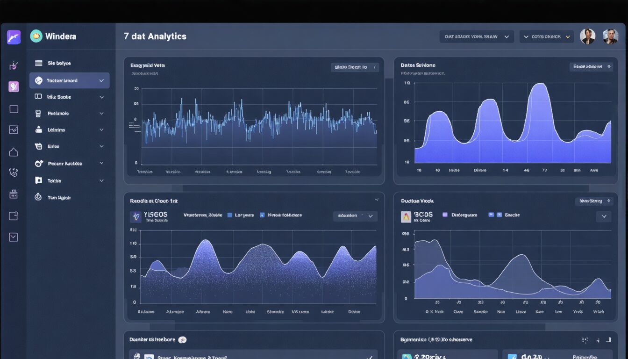Expand the Totike chevron
Viewport: 628px width, 359px height.
(x=101, y=180)
